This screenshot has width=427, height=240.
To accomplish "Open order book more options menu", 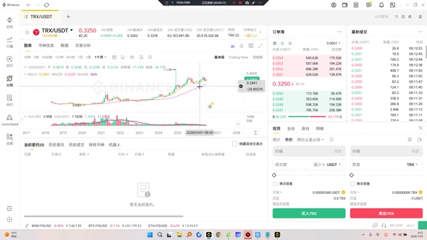I will pyautogui.click(x=340, y=32).
